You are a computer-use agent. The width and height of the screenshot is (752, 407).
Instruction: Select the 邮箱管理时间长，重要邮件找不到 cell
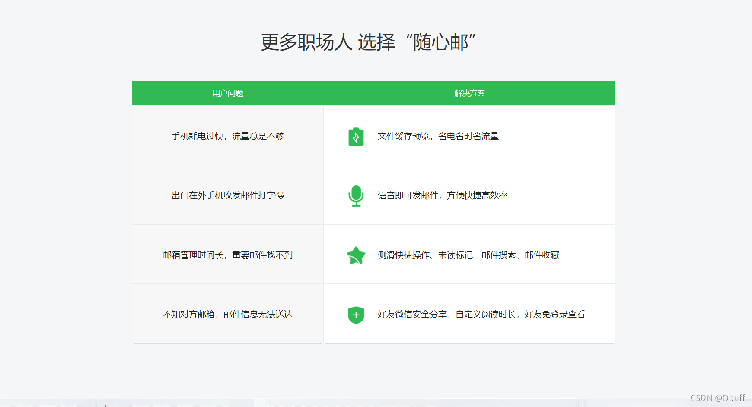click(228, 254)
